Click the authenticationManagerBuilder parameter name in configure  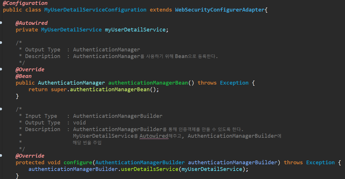pos(233,163)
